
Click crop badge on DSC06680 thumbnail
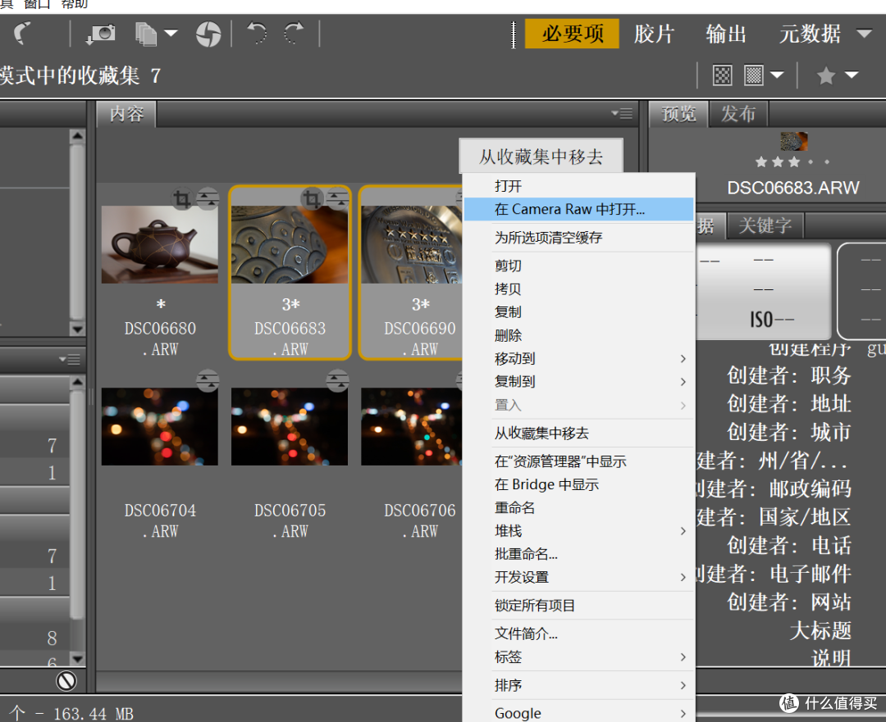[x=182, y=198]
